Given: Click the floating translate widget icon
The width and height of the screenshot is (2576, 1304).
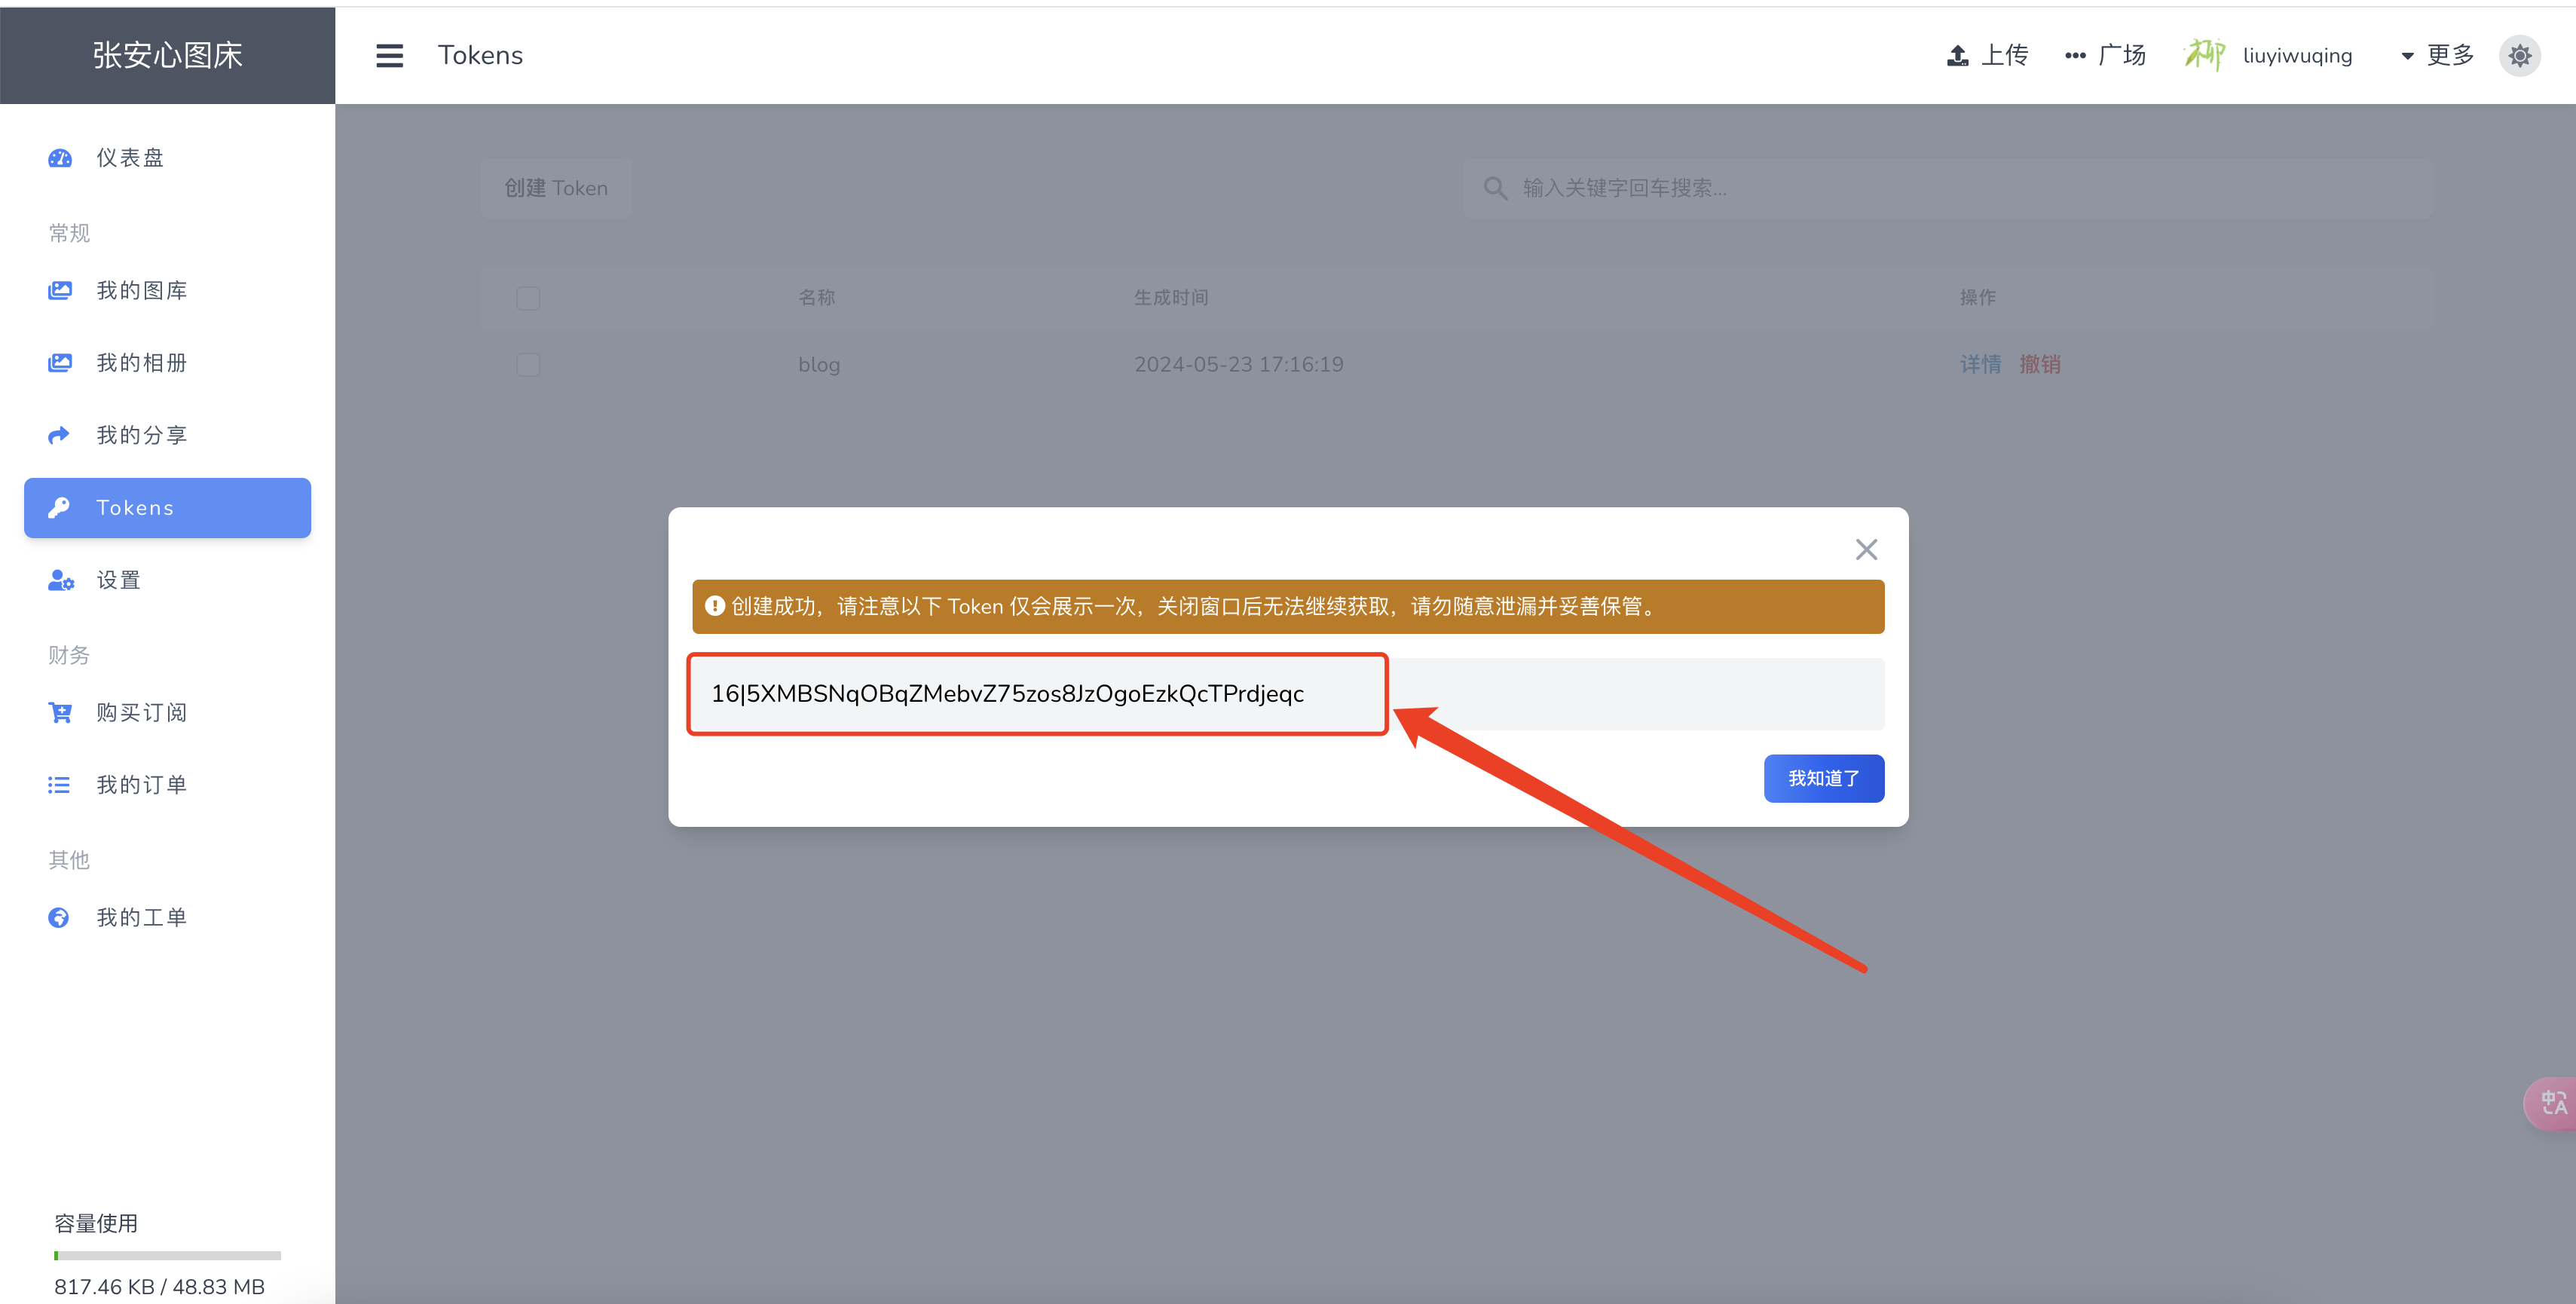Looking at the screenshot, I should pos(2553,1103).
